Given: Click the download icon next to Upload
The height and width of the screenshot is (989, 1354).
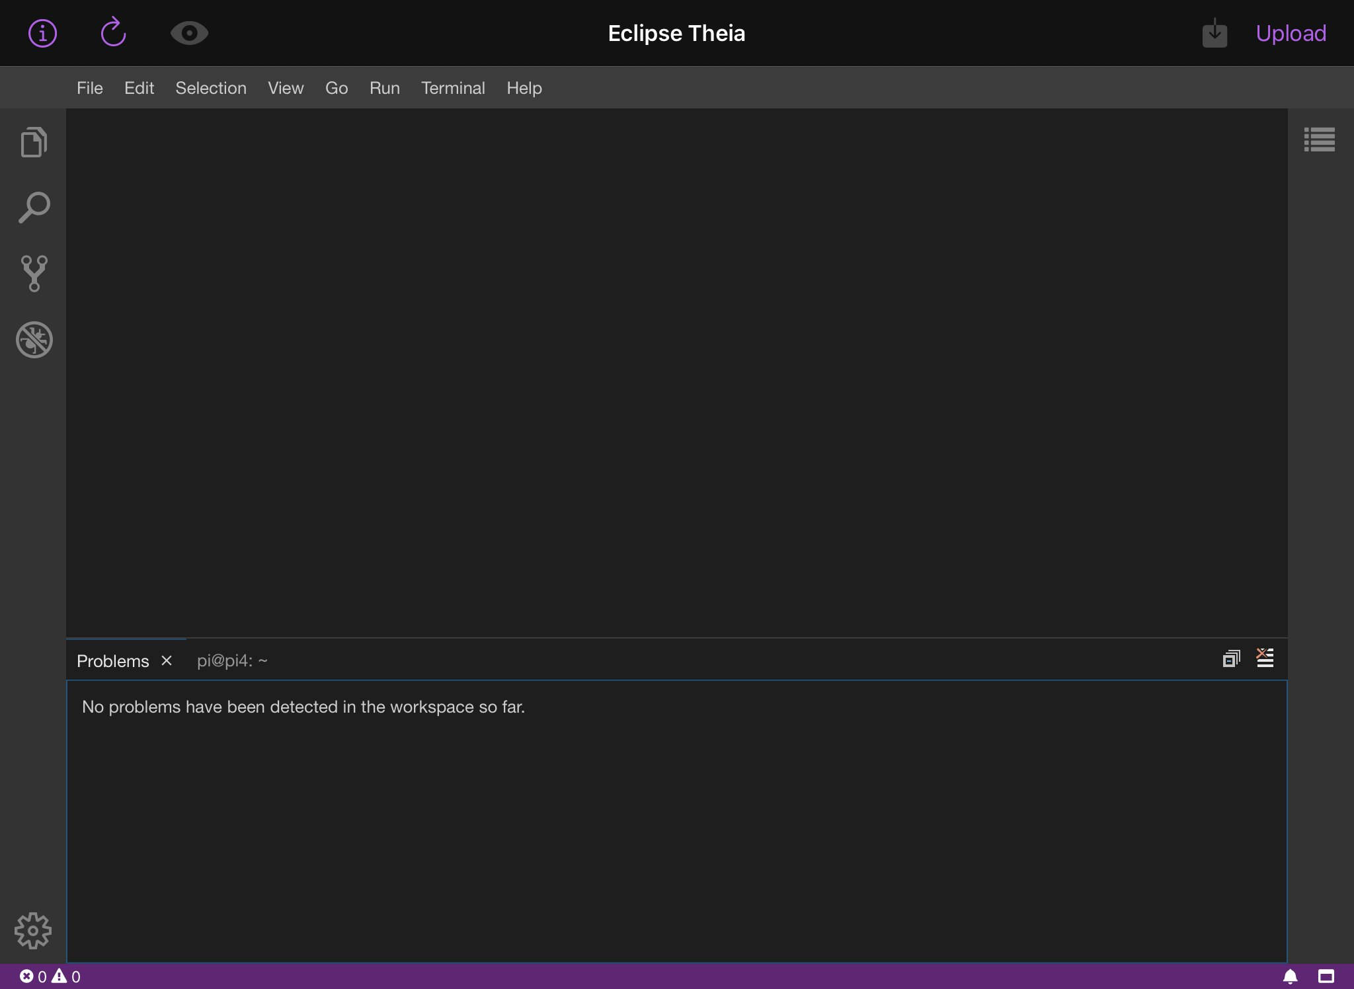Looking at the screenshot, I should [1215, 33].
